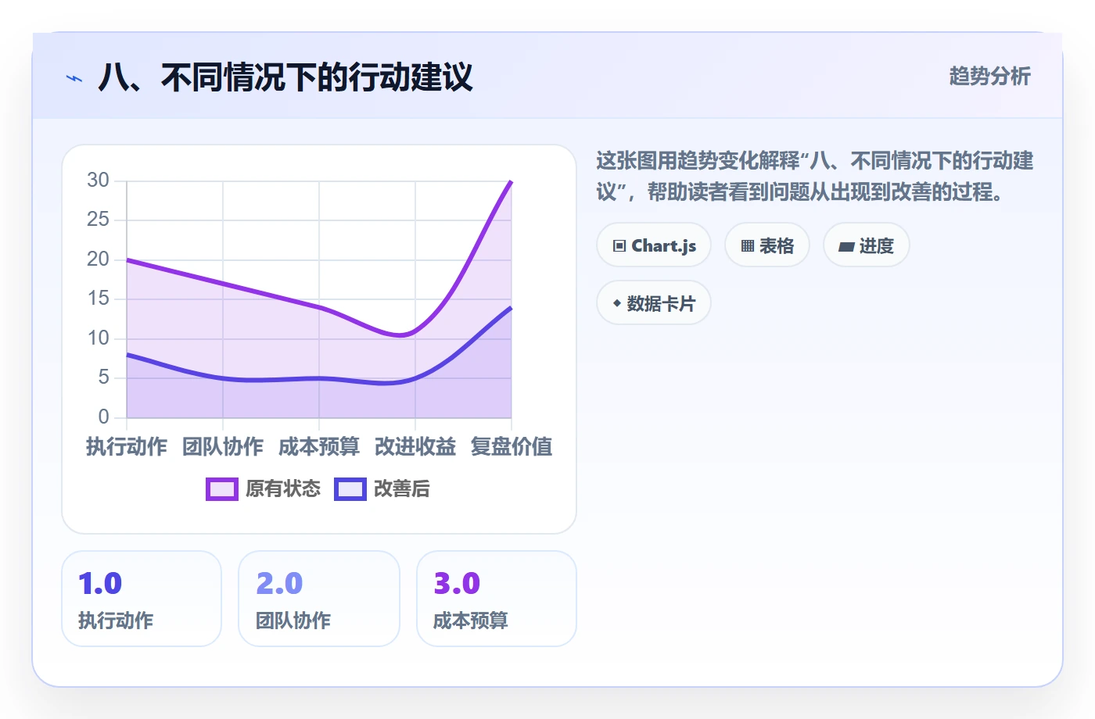1095x719 pixels.
Task: Toggle the 原有状态 legend swatch
Action: (222, 489)
